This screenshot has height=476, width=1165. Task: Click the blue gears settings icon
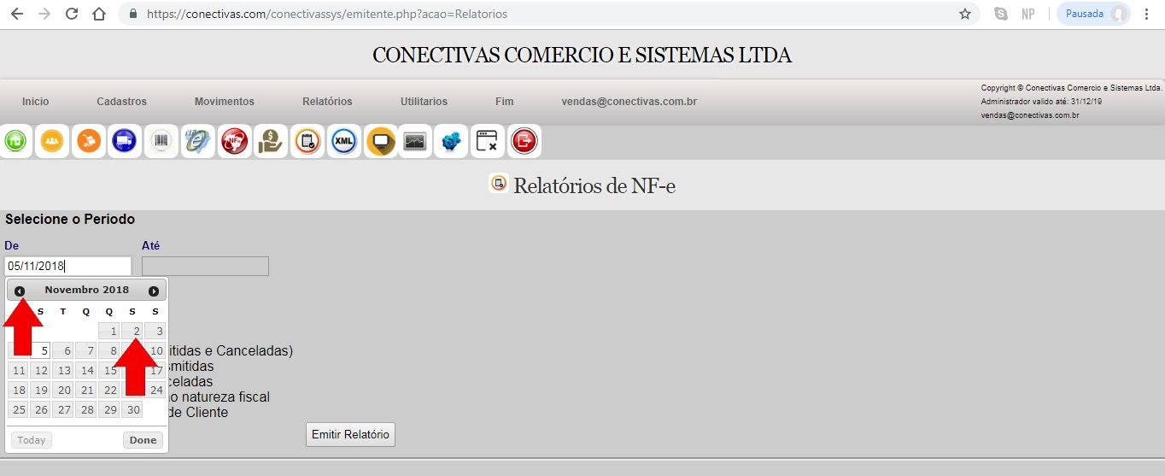(x=451, y=141)
